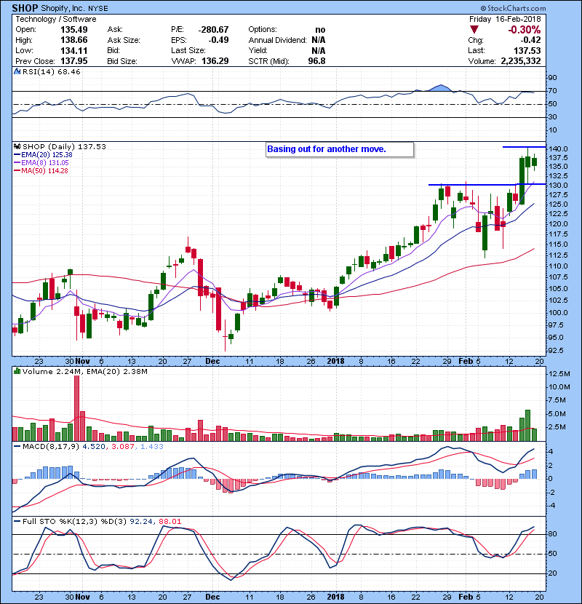
Task: Click the Volume value 2,235,332
Action: [521, 61]
